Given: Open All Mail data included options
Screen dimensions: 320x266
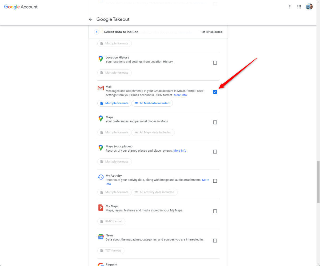Looking at the screenshot, I should (x=152, y=103).
